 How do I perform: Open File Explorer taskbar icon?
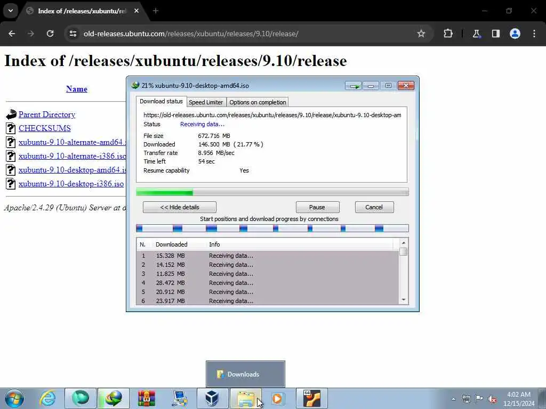(x=245, y=398)
